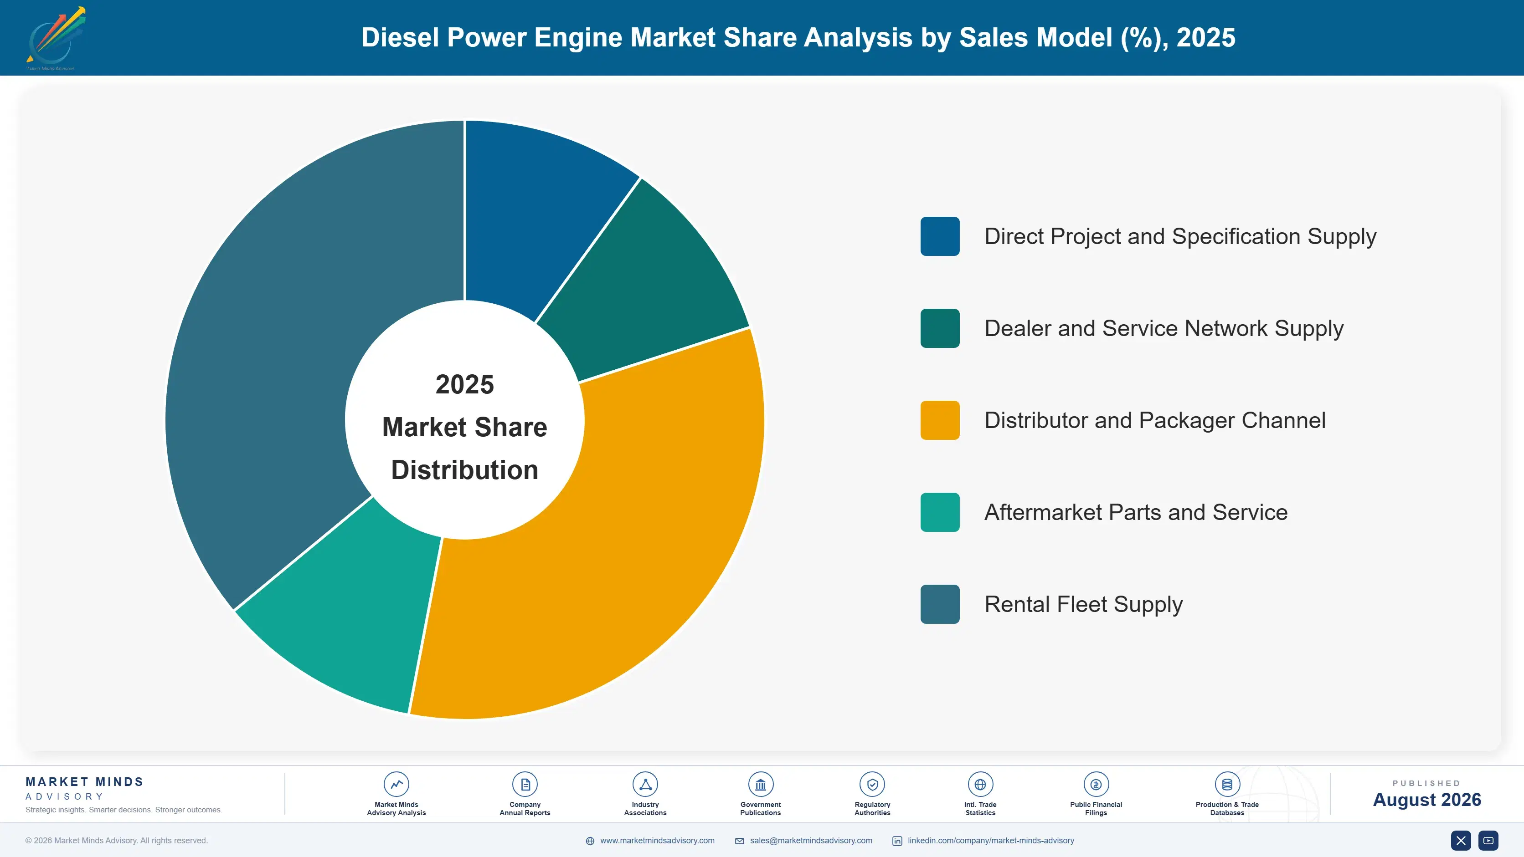1524x857 pixels.
Task: Click the 'Government Publications' source label
Action: coord(760,809)
